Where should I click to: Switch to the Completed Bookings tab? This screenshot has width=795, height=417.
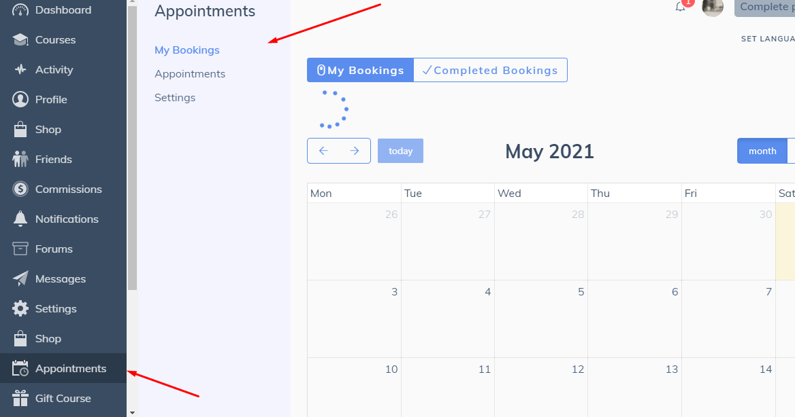[490, 70]
